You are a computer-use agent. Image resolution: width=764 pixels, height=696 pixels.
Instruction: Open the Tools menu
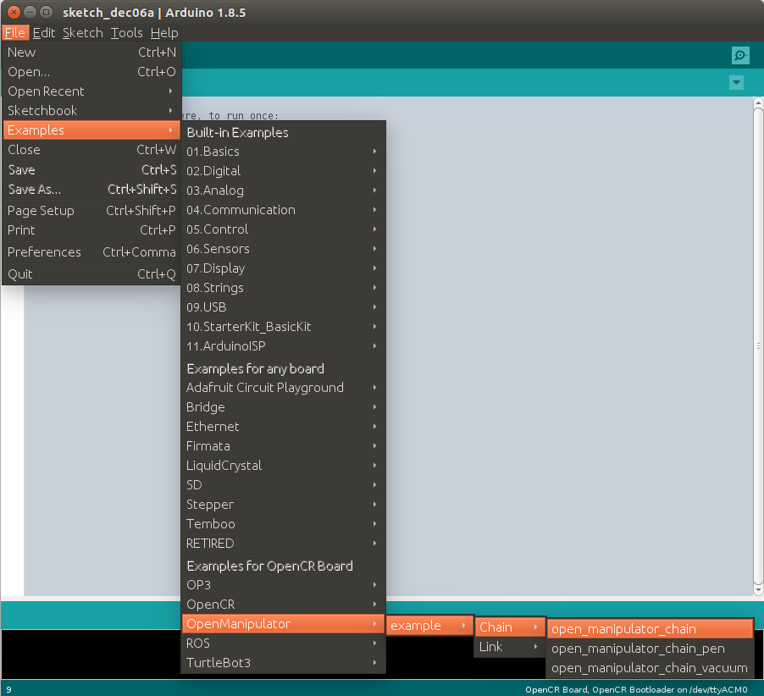tap(126, 33)
